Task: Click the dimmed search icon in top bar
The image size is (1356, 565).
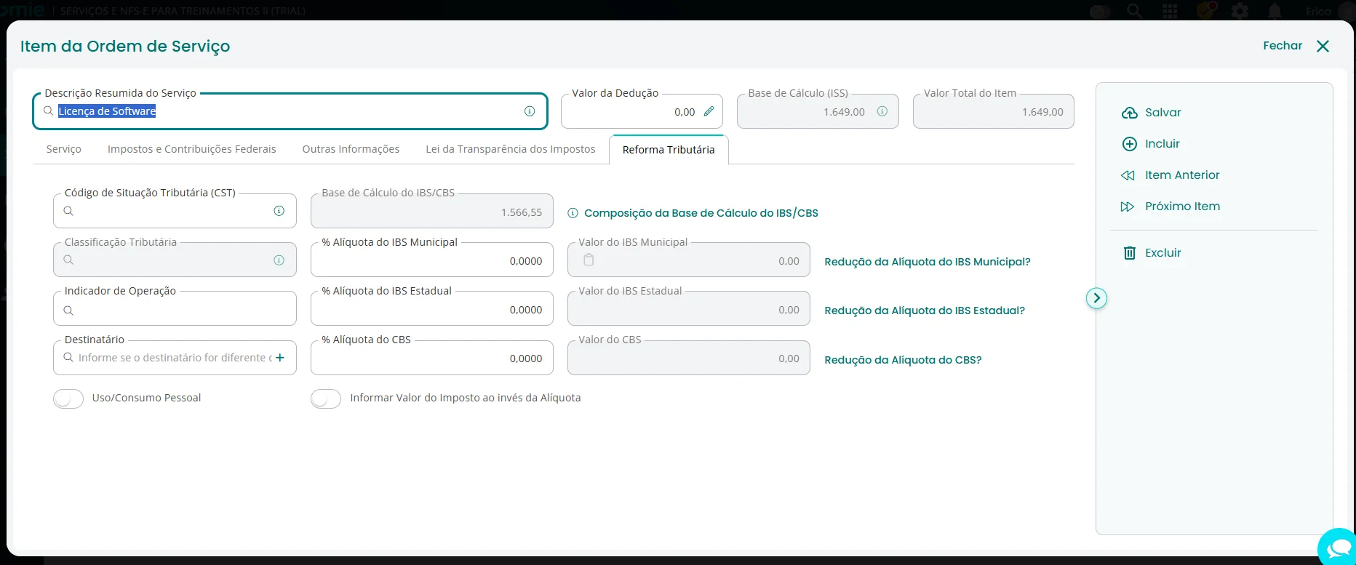Action: point(1134,11)
